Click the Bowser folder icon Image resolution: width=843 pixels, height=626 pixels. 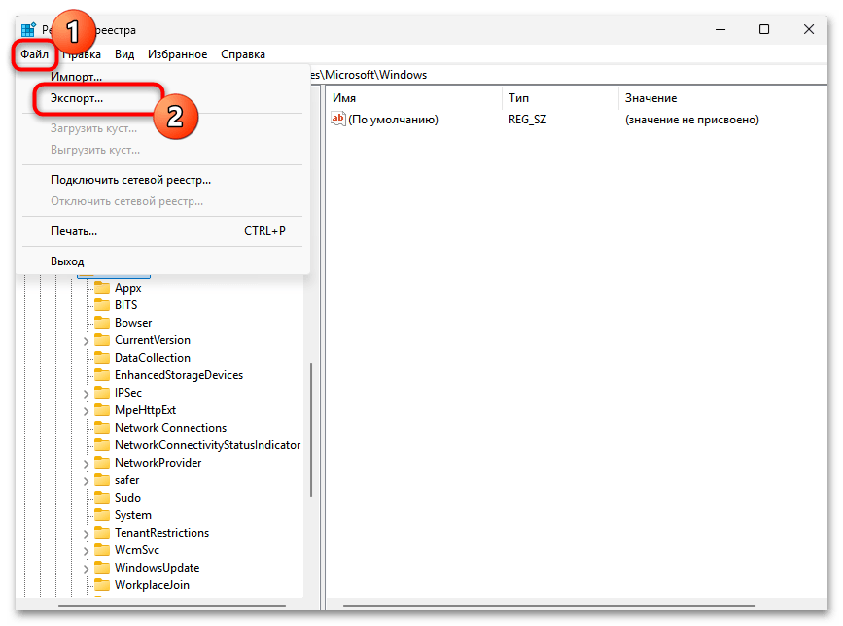102,323
